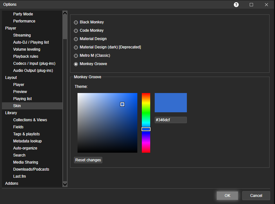The image size is (275, 204).
Task: Go to the Addons section
Action: [x=12, y=183]
